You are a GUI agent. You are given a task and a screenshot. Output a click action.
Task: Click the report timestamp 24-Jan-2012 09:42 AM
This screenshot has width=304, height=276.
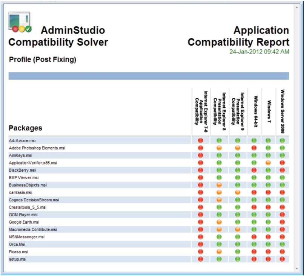[x=259, y=52]
